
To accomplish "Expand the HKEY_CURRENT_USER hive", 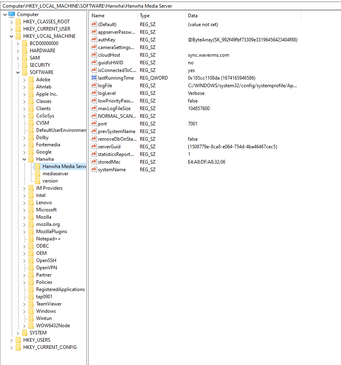I will [11, 29].
